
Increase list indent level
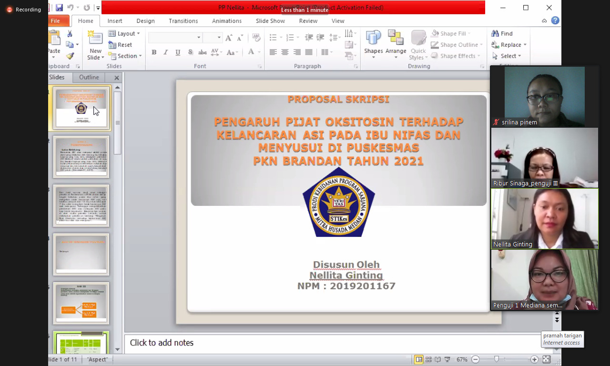coord(320,38)
